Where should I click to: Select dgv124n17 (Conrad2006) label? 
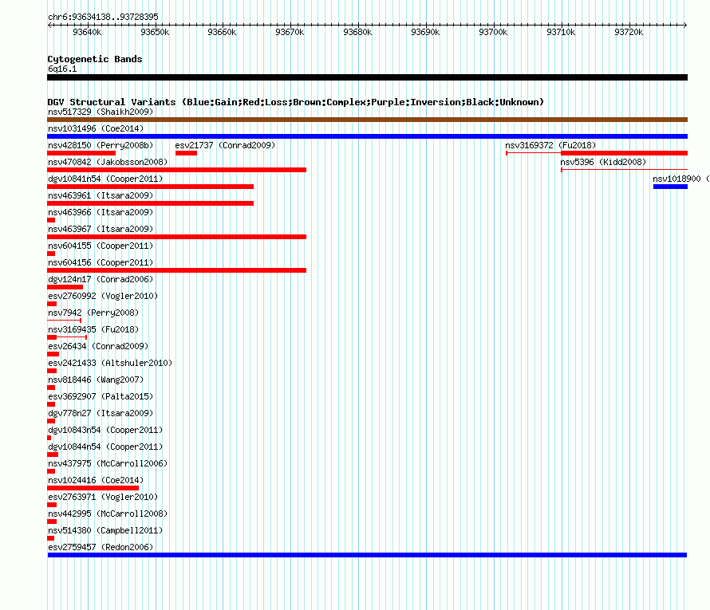pos(101,279)
